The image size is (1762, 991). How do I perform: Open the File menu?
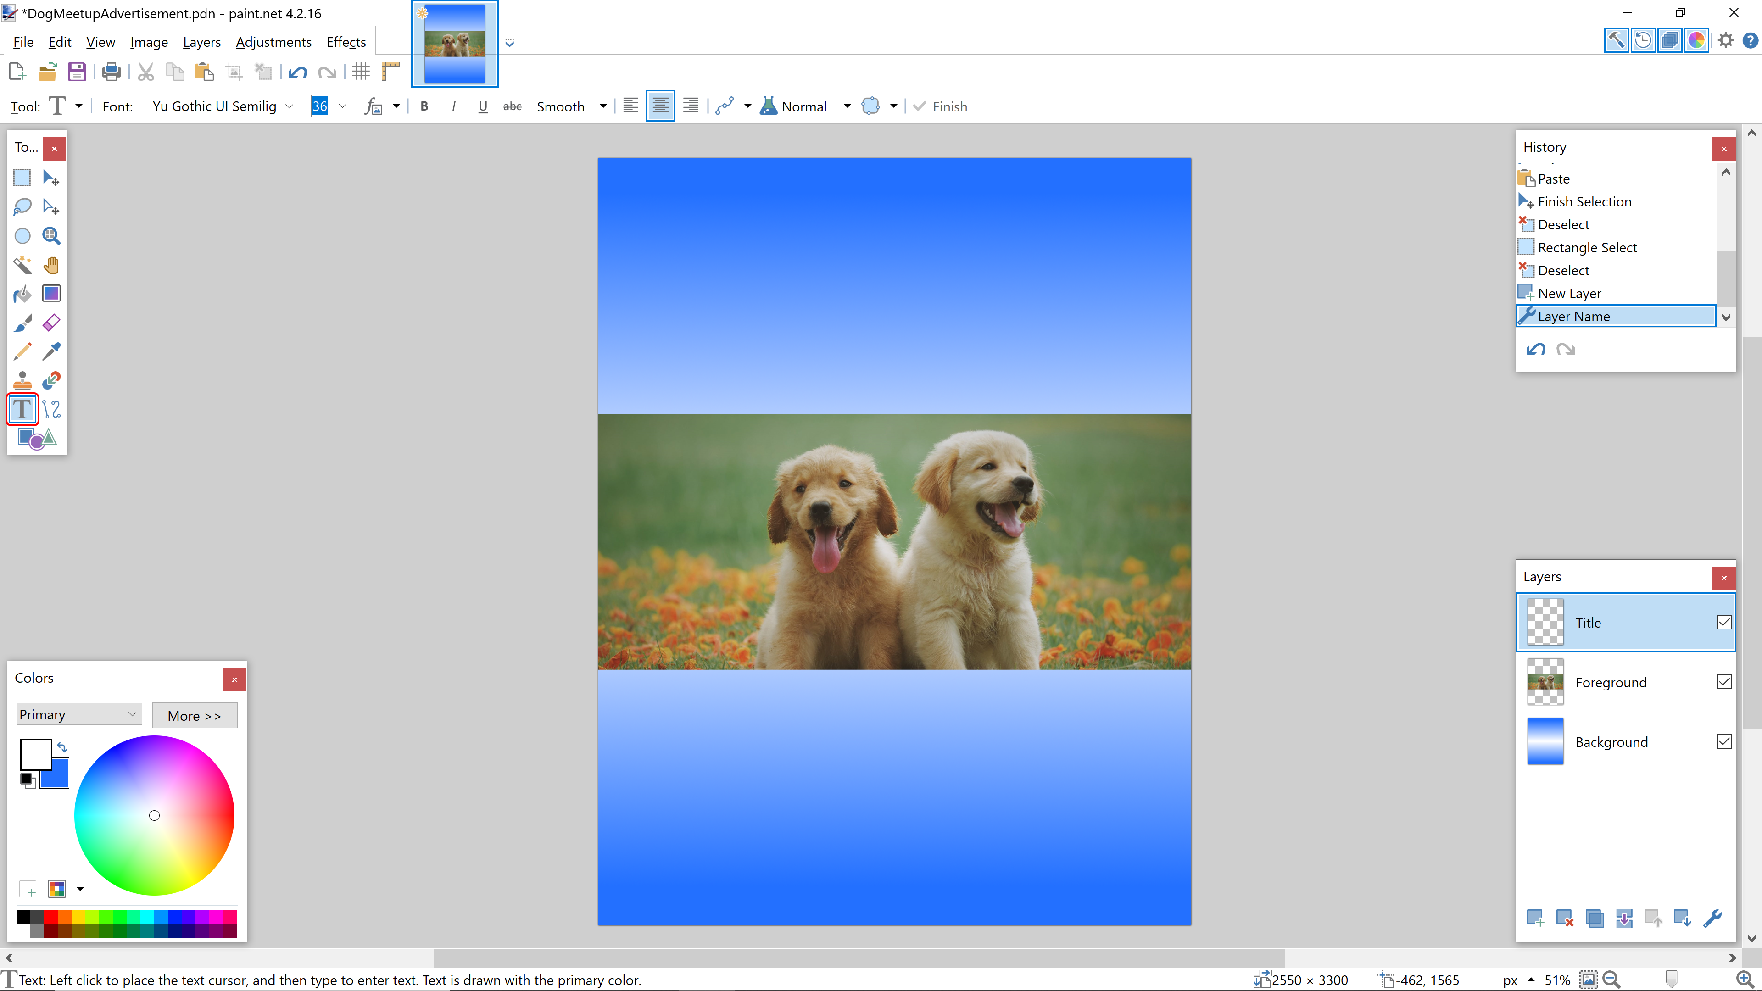tap(23, 42)
